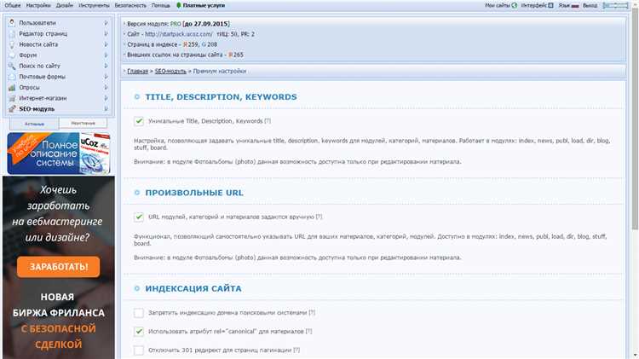The height and width of the screenshot is (359, 639).
Task: Open the Инструменты menu
Action: click(94, 5)
